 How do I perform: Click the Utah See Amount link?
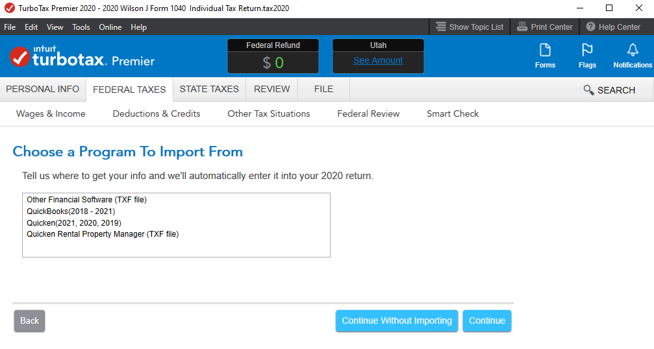(378, 60)
